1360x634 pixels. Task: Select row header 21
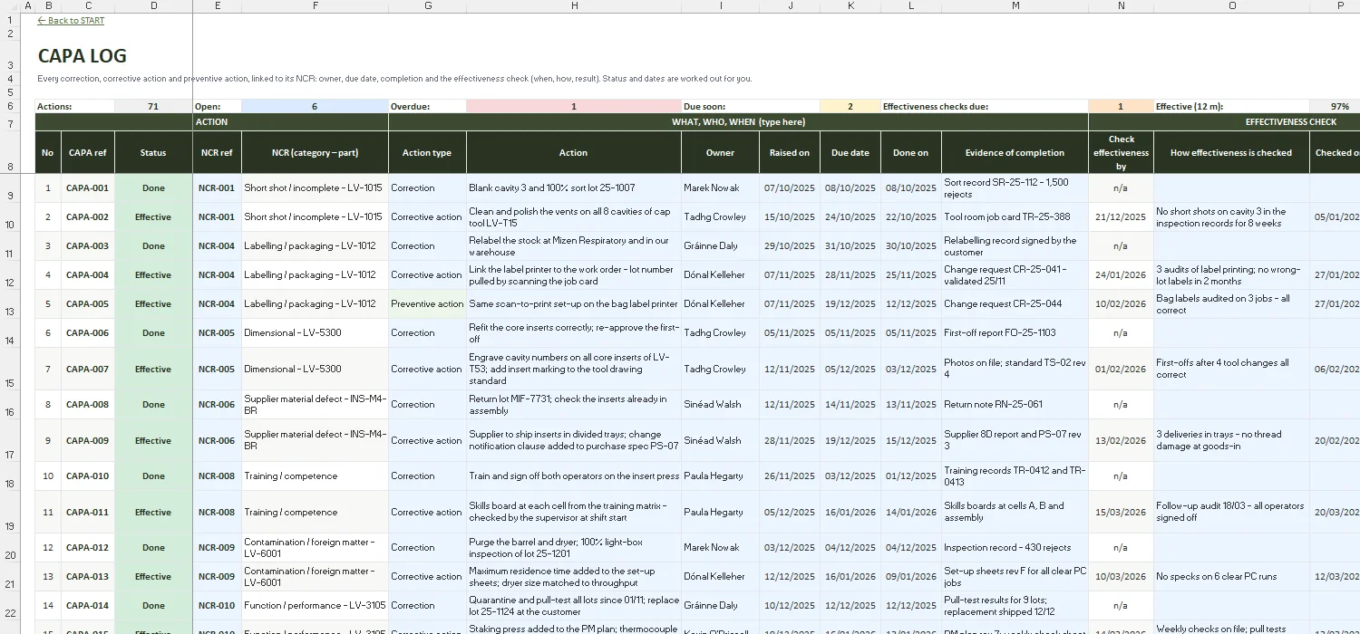click(10, 576)
